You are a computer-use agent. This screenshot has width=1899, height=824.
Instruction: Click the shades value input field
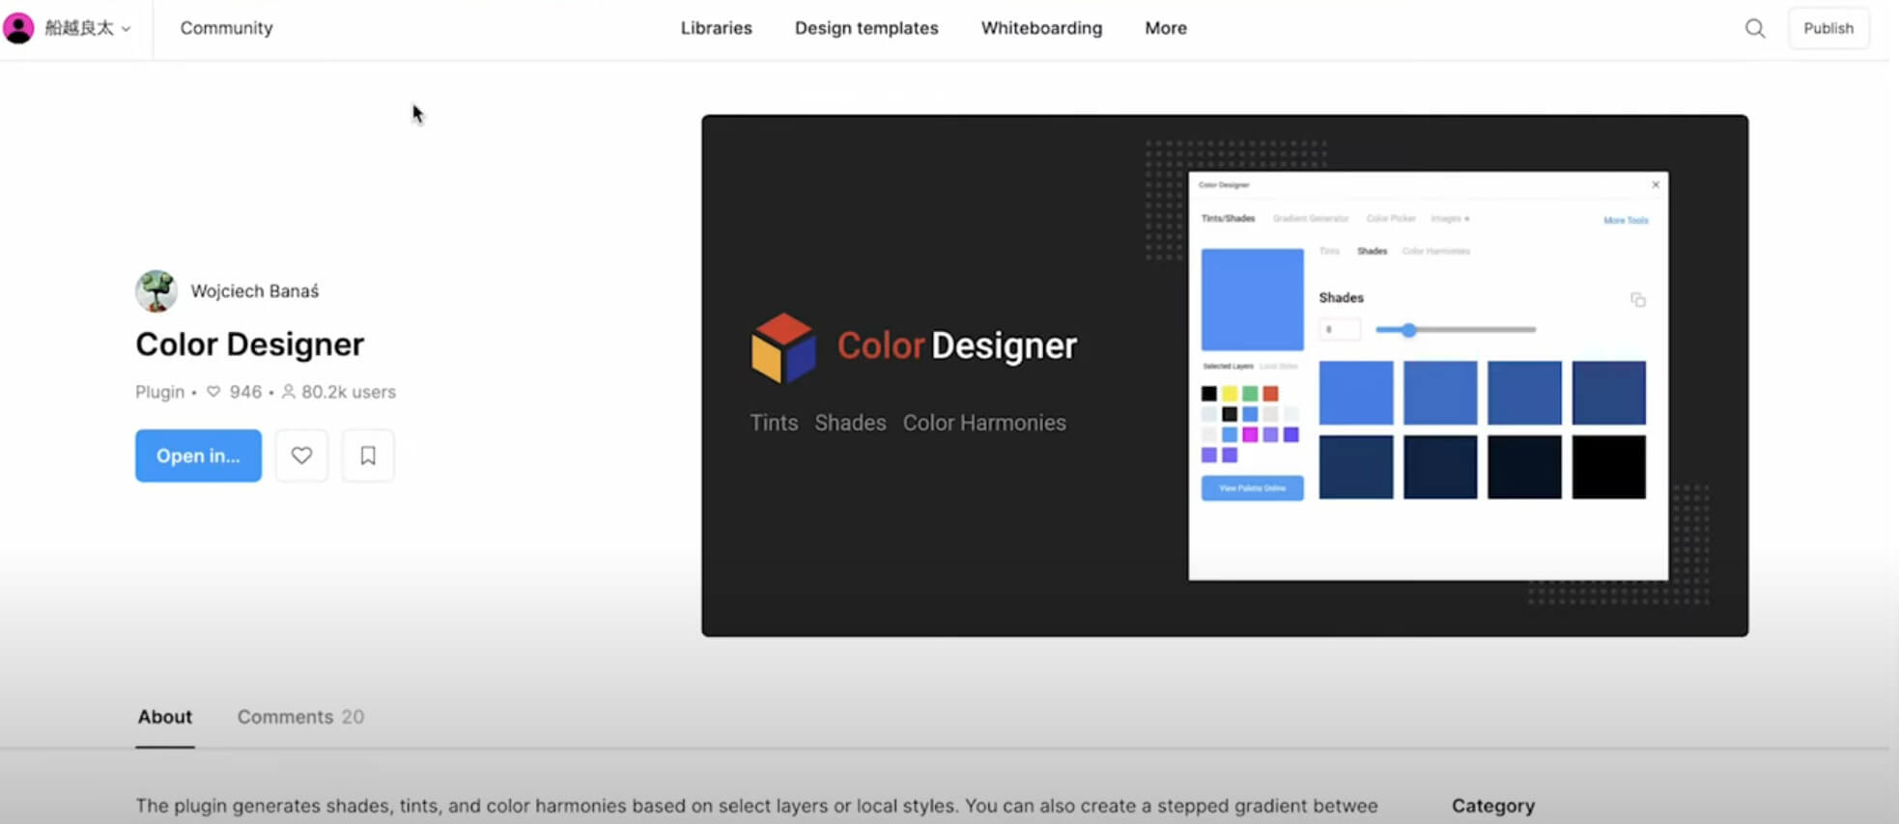click(x=1340, y=330)
